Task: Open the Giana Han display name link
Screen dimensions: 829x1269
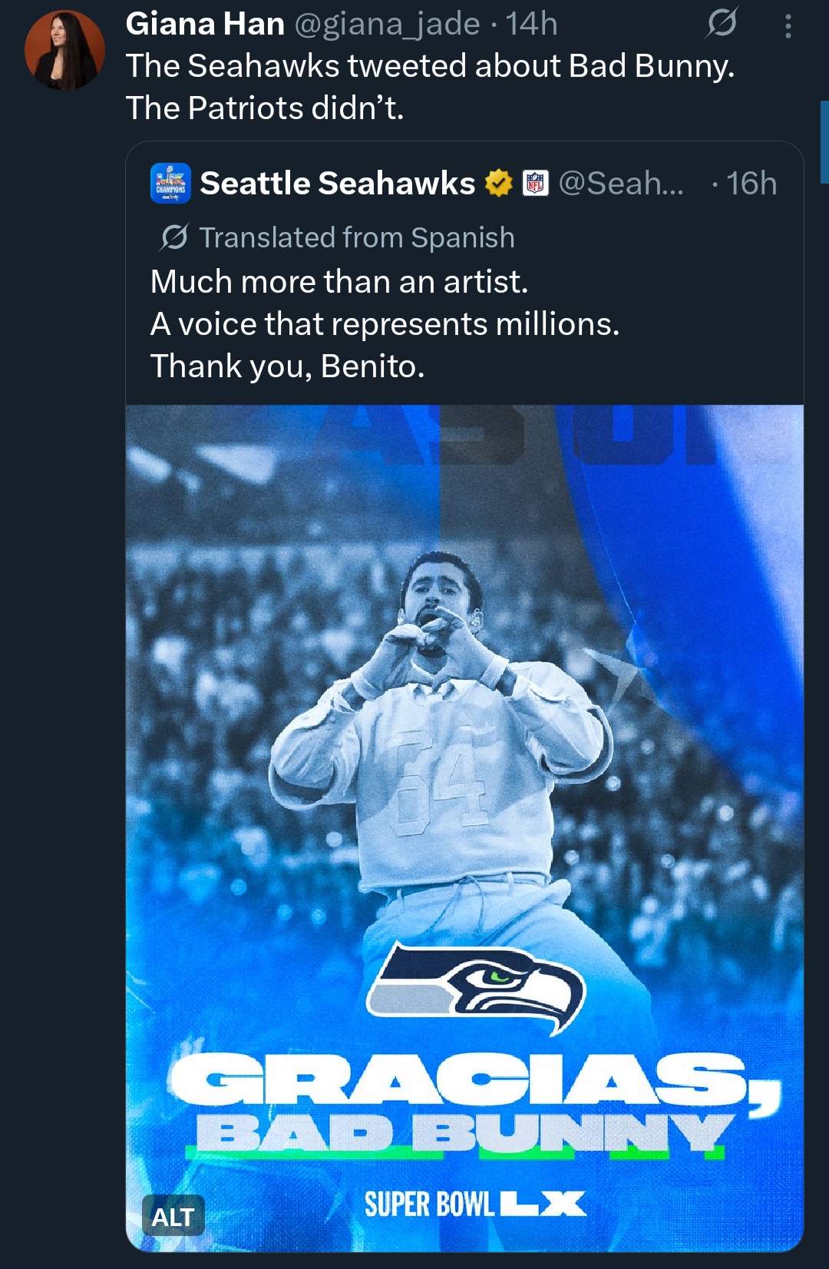Action: (x=205, y=24)
